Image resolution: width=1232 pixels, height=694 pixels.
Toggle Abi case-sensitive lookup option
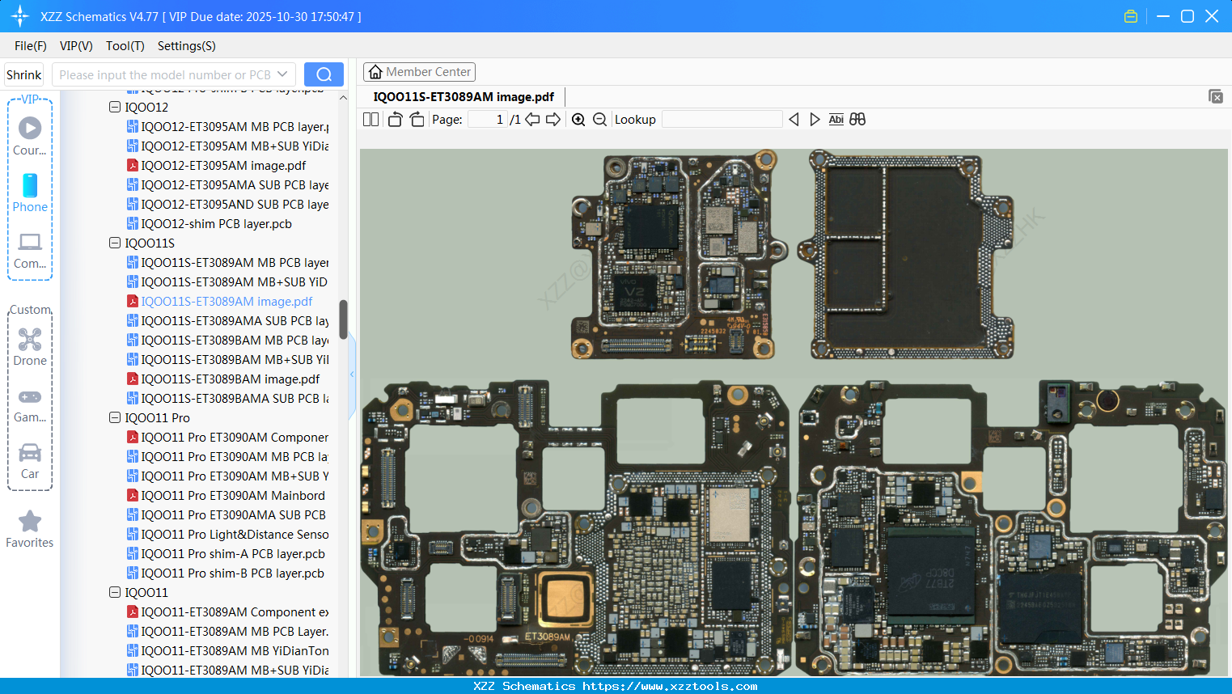click(836, 119)
